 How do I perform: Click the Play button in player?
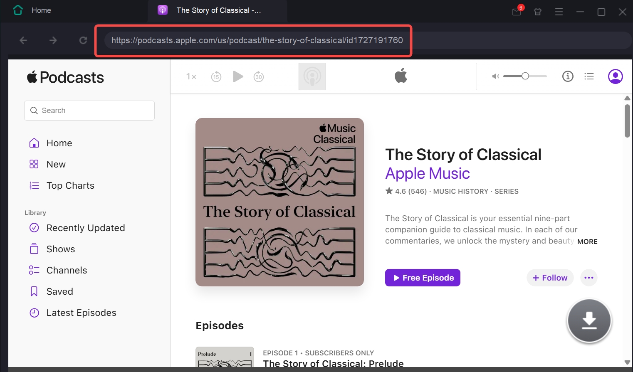tap(238, 76)
